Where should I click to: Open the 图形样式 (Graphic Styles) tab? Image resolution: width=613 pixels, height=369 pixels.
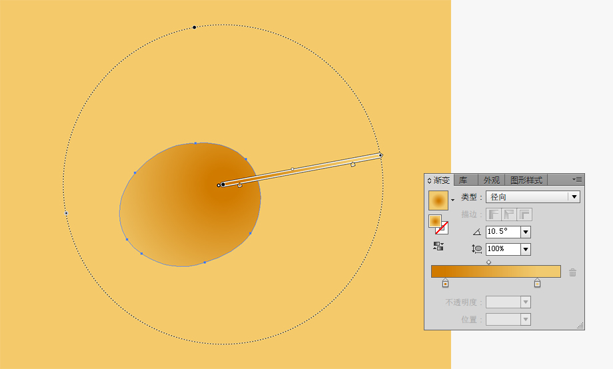(526, 181)
